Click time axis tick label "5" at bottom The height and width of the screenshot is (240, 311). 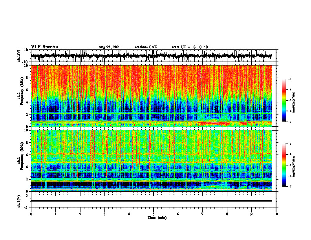click(154, 214)
